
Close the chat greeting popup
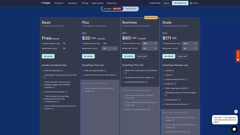tap(236, 111)
